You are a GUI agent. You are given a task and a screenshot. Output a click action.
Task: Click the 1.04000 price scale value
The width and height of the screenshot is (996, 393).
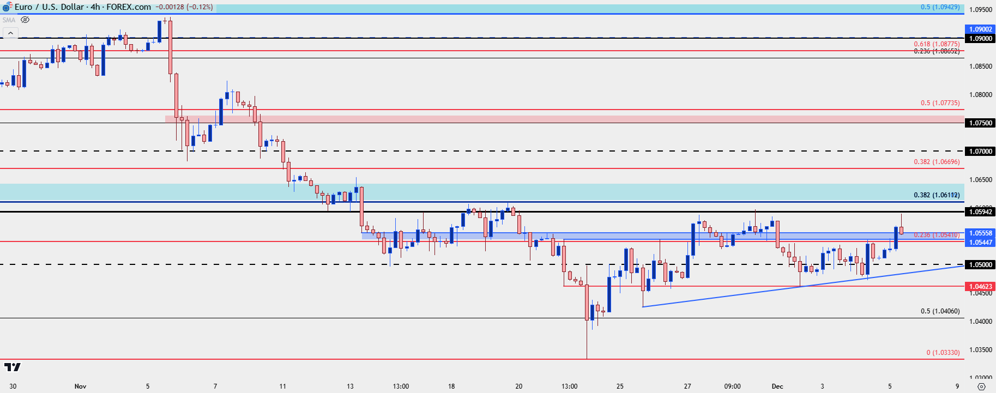click(x=981, y=321)
